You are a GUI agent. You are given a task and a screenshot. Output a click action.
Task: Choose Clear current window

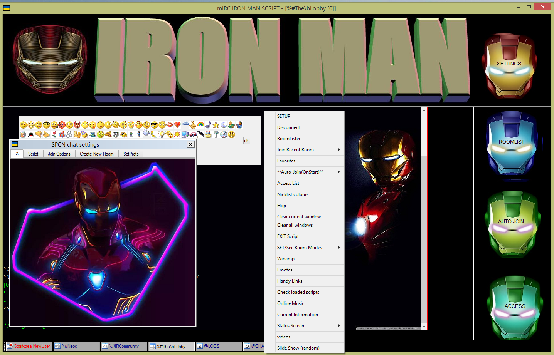tap(304, 217)
